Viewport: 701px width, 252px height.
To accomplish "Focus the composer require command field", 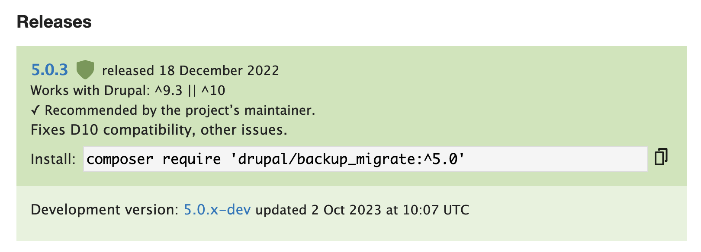I will pyautogui.click(x=365, y=159).
